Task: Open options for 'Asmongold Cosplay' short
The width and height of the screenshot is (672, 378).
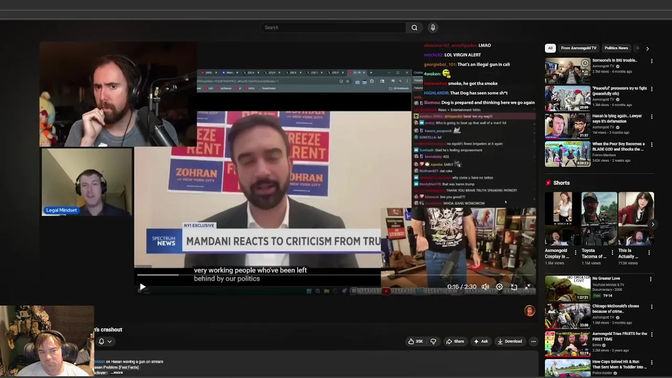Action: click(x=575, y=253)
